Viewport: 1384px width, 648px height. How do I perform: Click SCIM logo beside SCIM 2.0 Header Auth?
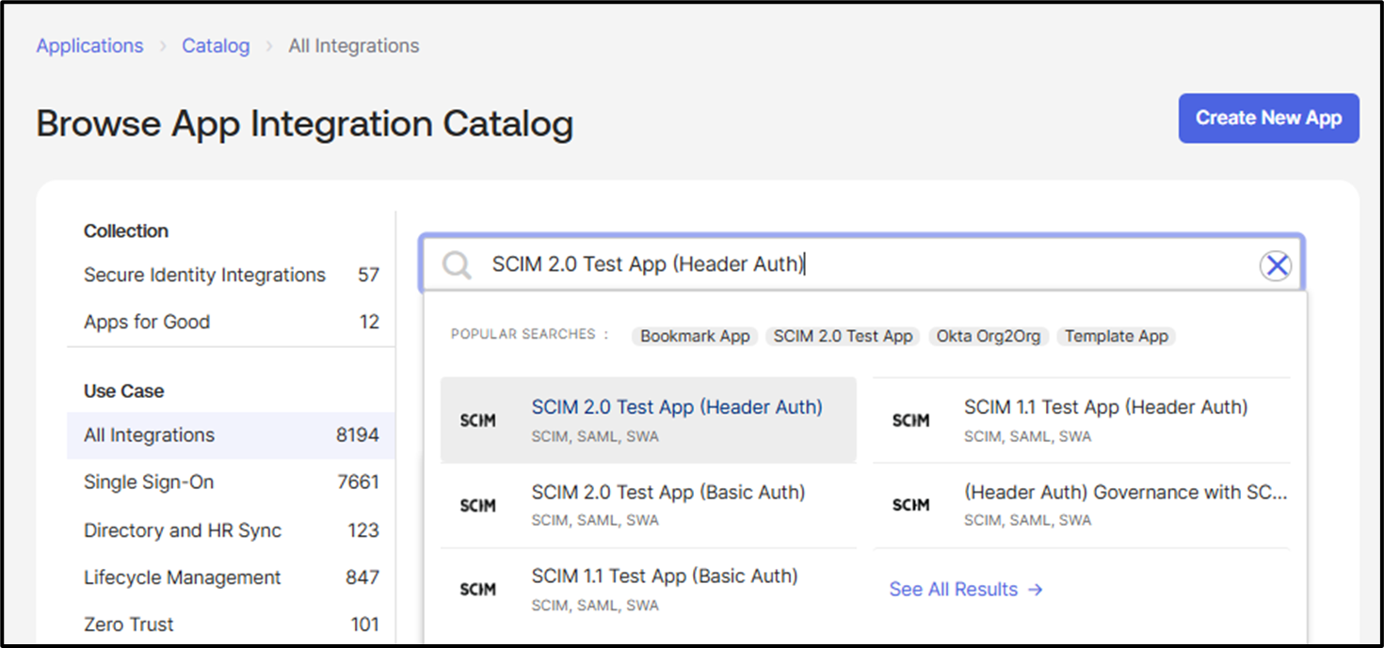point(478,421)
